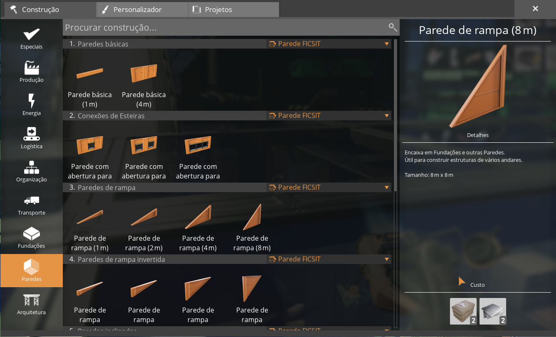
Task: Open the Energia lightning bolt category
Action: pyautogui.click(x=32, y=105)
